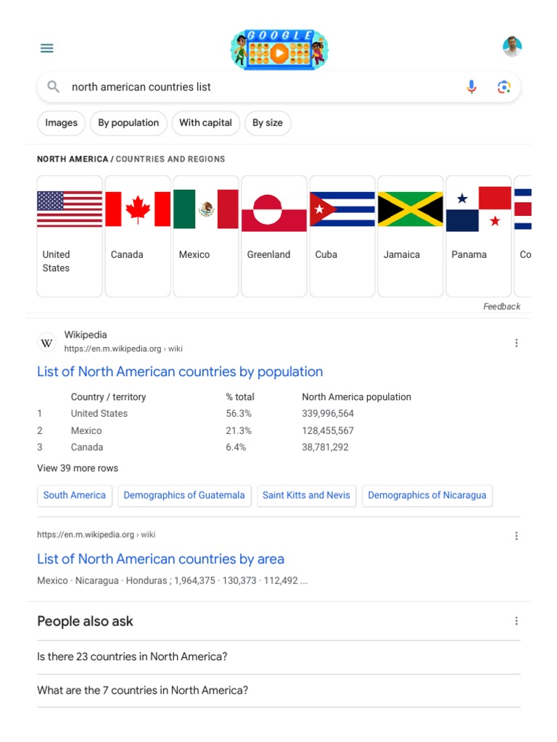Click the search query input field

tap(261, 87)
